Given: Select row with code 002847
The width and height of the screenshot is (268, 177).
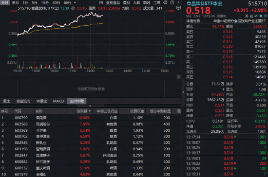Looking at the screenshot, I should coord(91,155).
